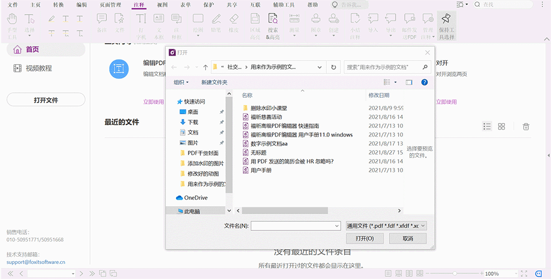Click the chat icon at bottom-right corner
The image size is (551, 279).
[x=539, y=274]
